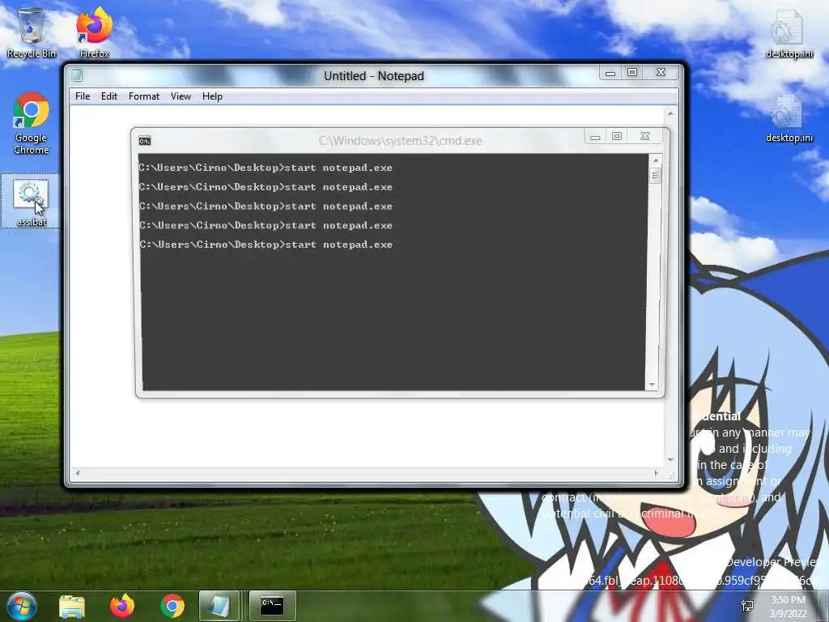
Task: Open the Recycle Bin desktop icon
Action: pos(32,32)
